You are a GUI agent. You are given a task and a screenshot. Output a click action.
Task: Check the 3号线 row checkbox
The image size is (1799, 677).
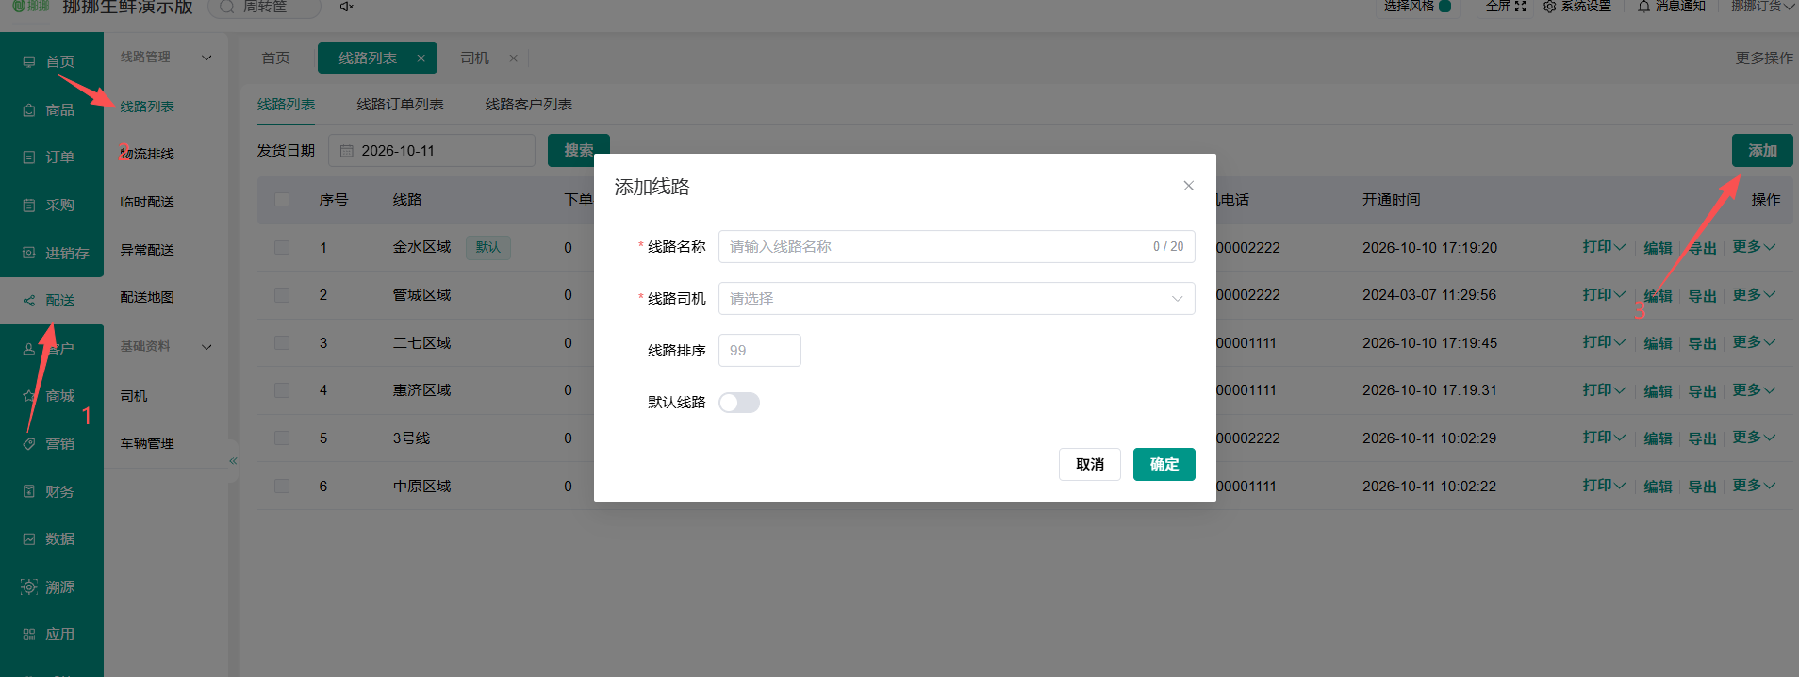(x=282, y=438)
